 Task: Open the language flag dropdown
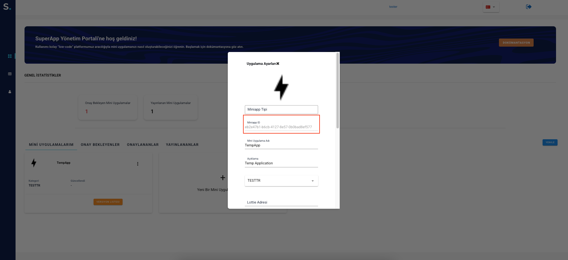pyautogui.click(x=491, y=7)
